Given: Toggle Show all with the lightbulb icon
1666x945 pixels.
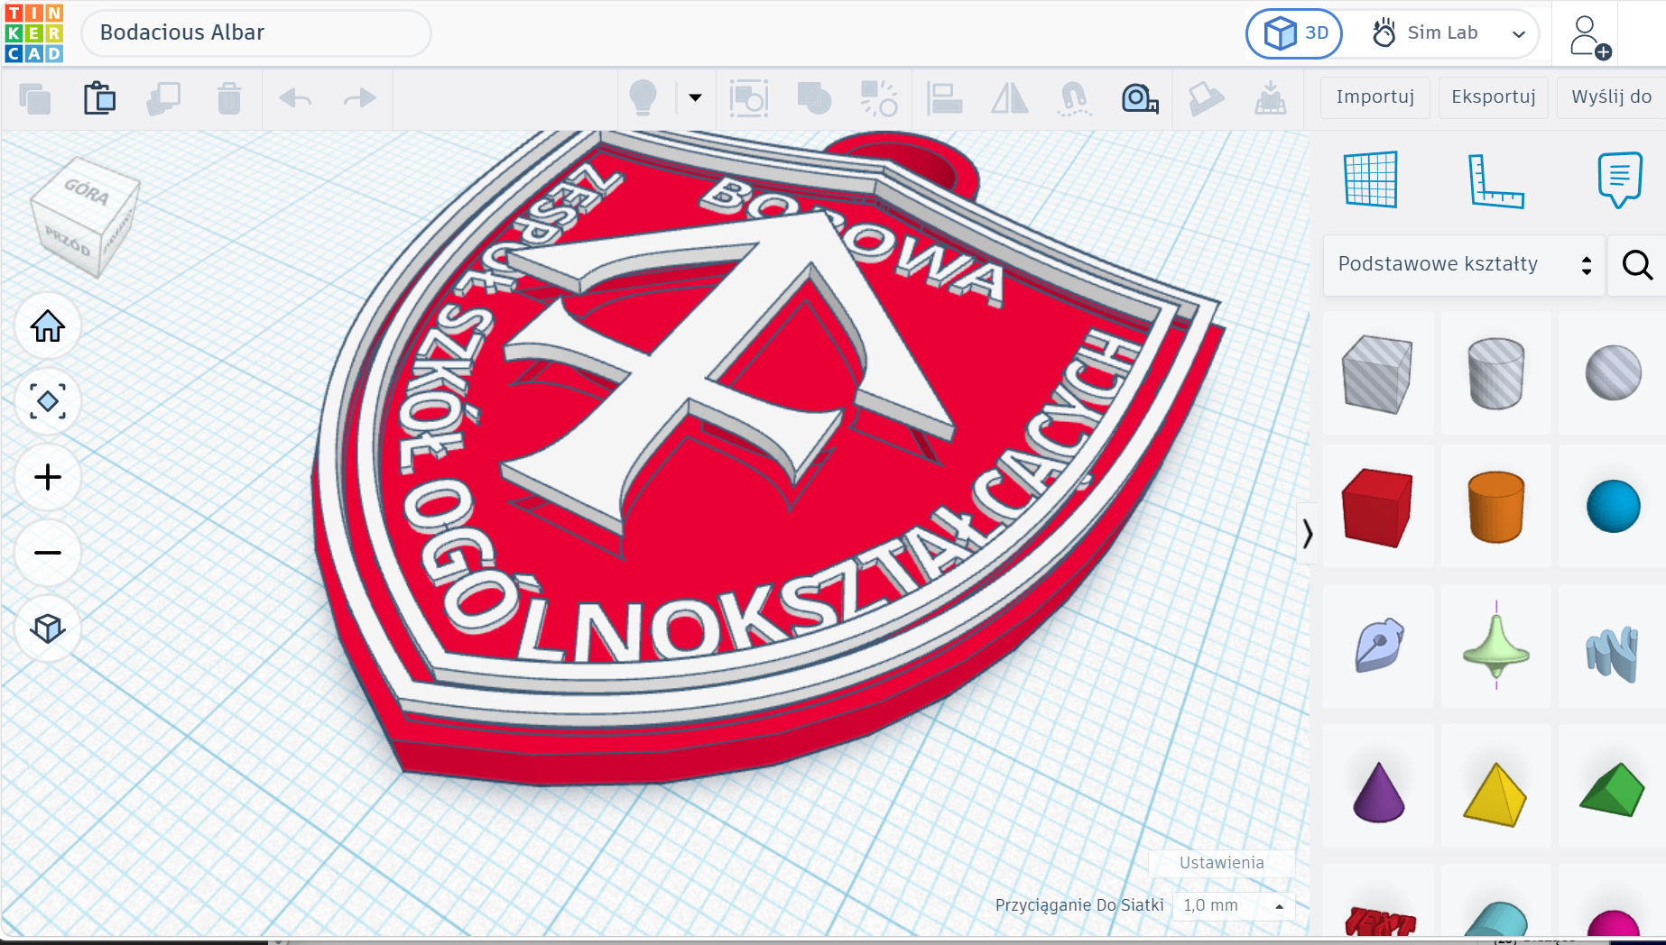Looking at the screenshot, I should (x=643, y=97).
